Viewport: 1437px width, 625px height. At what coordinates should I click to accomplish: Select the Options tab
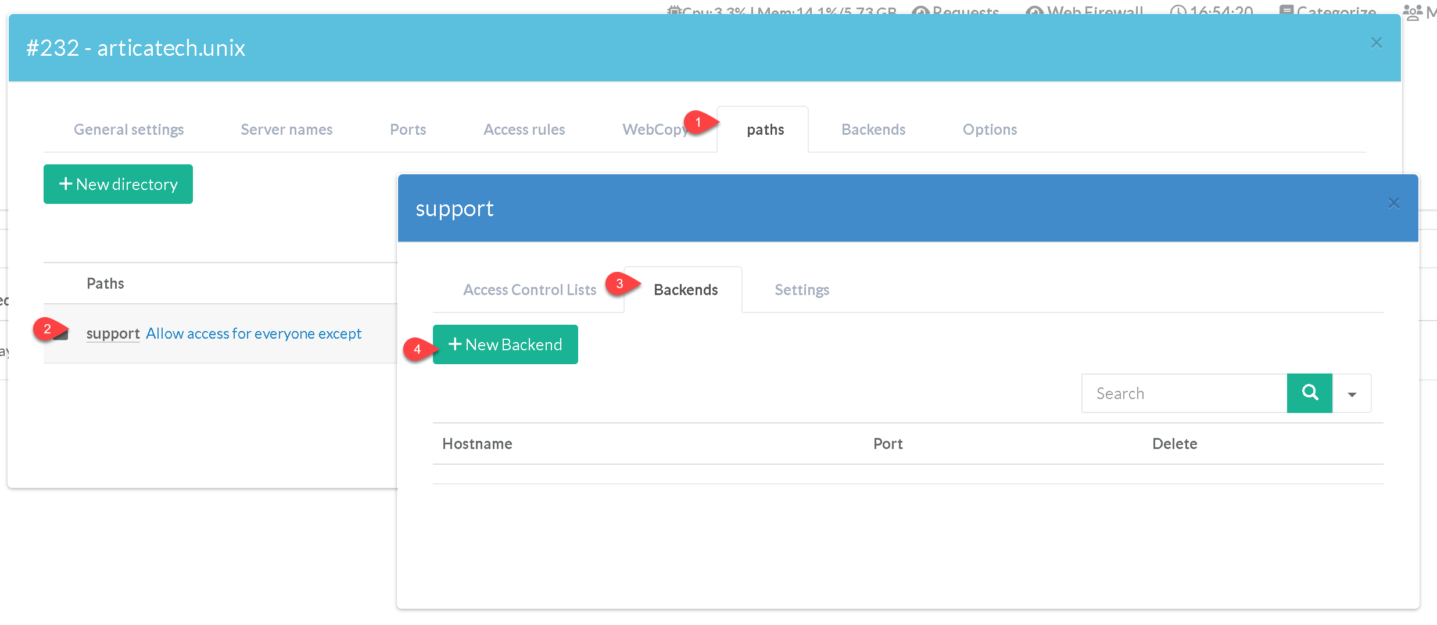990,130
